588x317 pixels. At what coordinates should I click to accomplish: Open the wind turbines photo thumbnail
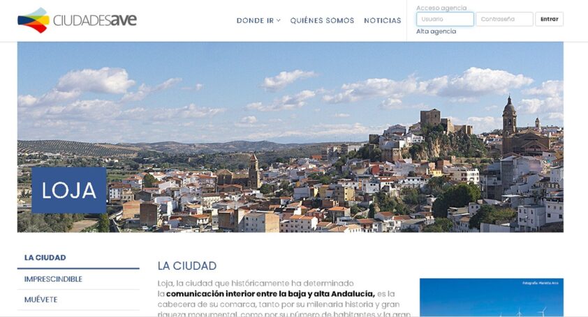tap(491, 301)
